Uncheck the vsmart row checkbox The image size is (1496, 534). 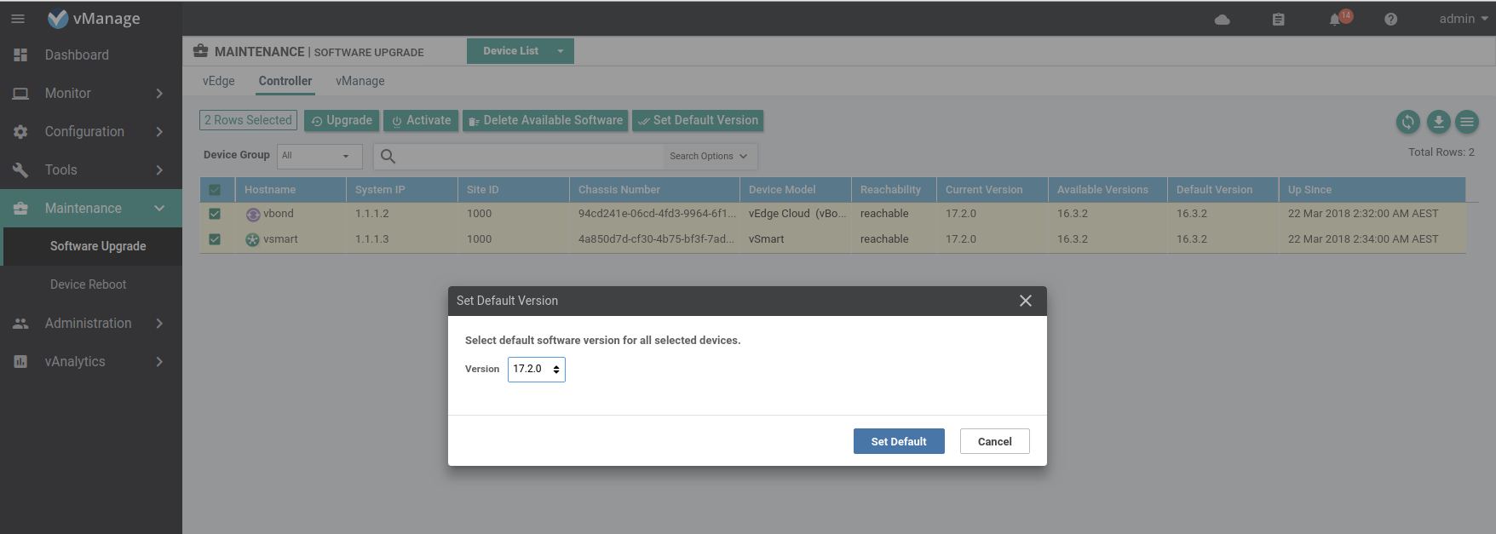(215, 239)
